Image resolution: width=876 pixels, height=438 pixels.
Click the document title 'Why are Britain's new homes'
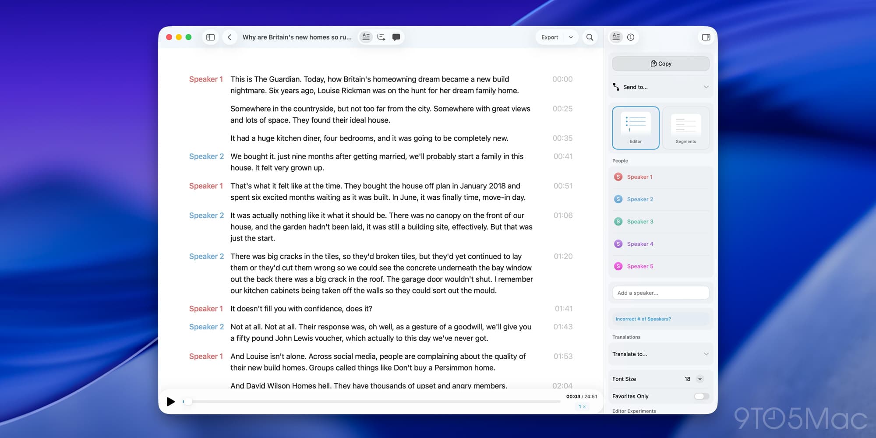pyautogui.click(x=297, y=37)
